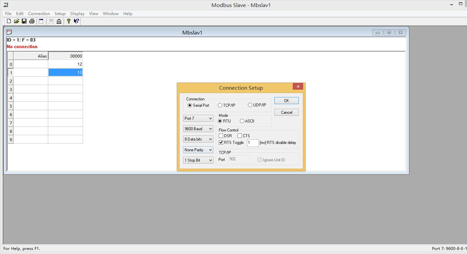
Task: Click the Open file folder icon
Action: [x=16, y=21]
